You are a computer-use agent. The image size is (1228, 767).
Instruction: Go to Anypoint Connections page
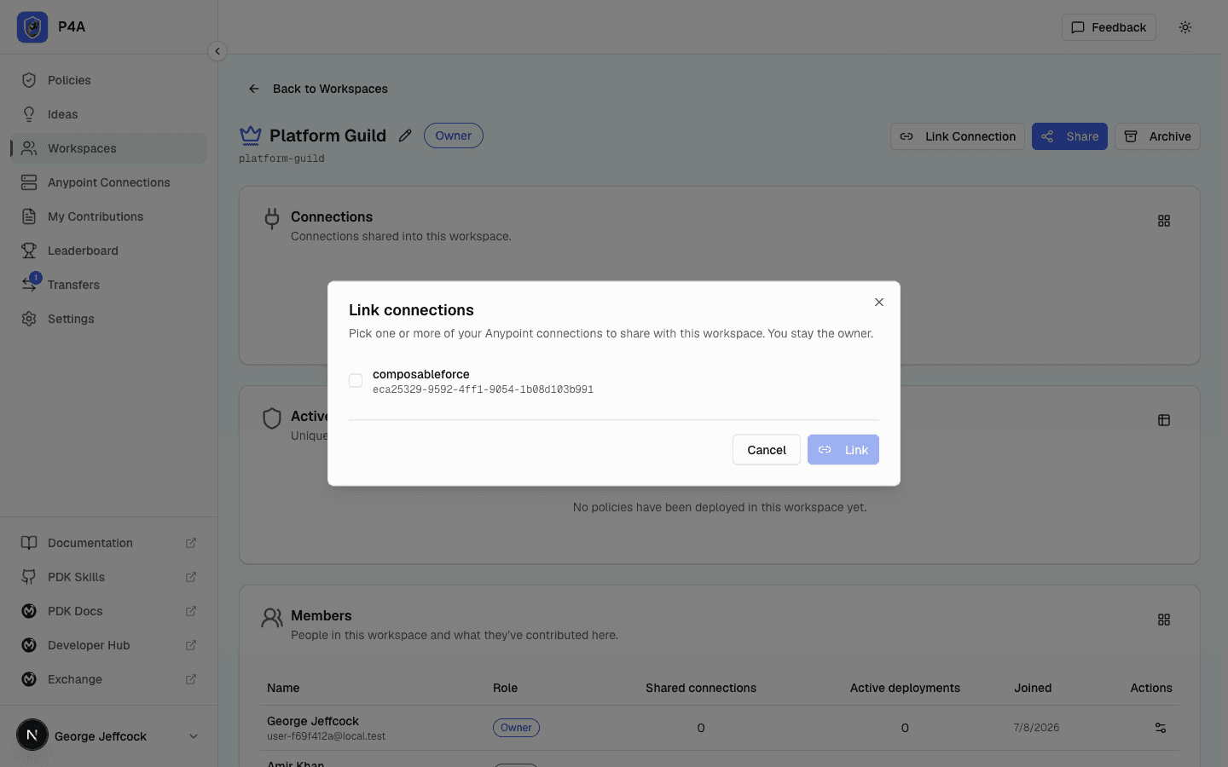click(x=109, y=182)
